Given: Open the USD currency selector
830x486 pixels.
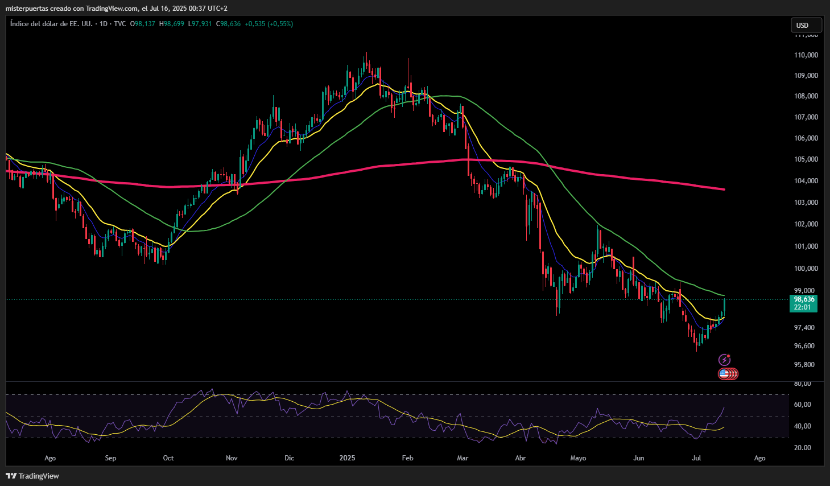Looking at the screenshot, I should click(806, 25).
